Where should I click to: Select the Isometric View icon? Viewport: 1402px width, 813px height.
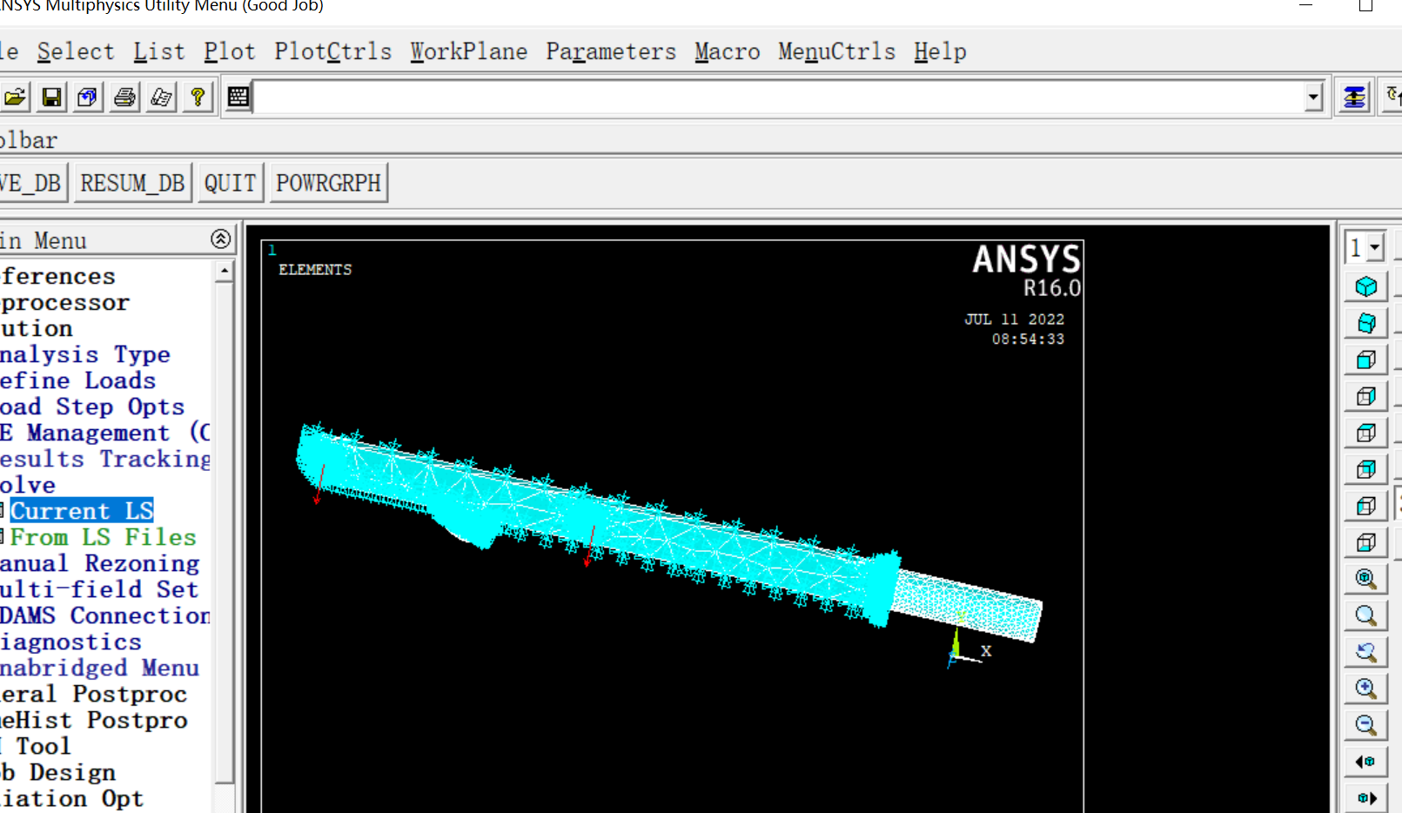(1365, 286)
